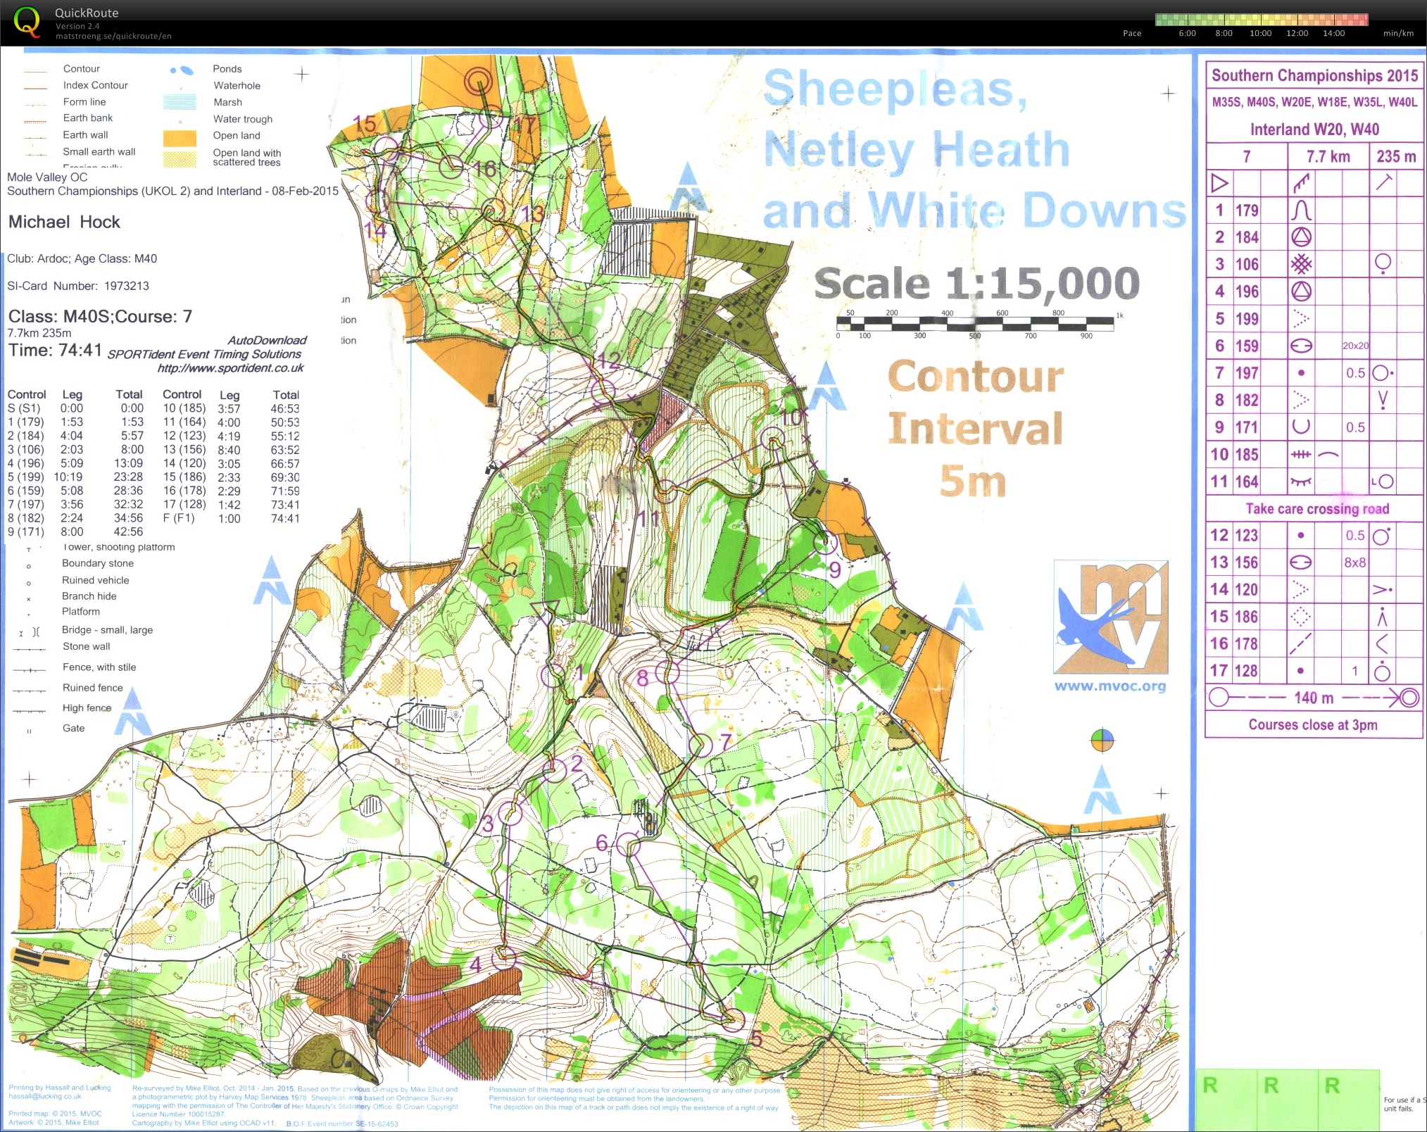Image resolution: width=1427 pixels, height=1132 pixels.
Task: Select legend entry 'Fence, with stile'
Action: (99, 667)
